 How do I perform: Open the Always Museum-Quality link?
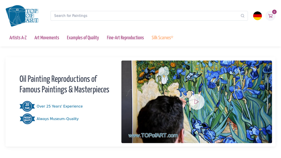point(58,119)
